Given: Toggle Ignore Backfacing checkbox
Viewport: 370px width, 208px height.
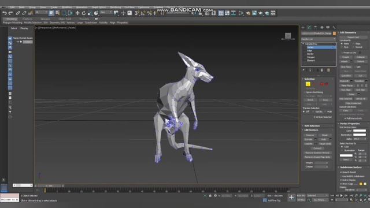Looking at the screenshot, I should point(305,92).
